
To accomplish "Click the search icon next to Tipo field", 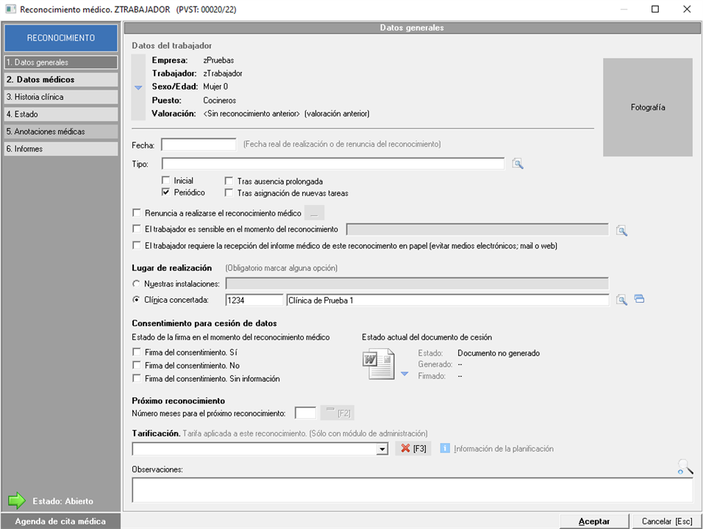I will [x=518, y=164].
